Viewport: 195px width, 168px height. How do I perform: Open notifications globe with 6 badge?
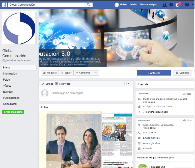click(x=178, y=5)
